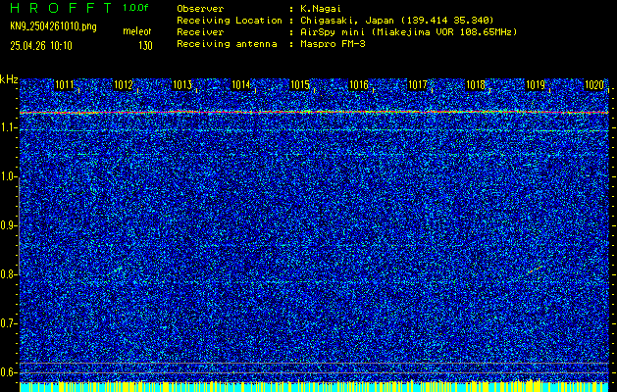The height and width of the screenshot is (392, 617).
Task: Click the 0.6 frequency axis label
Action: tap(8, 372)
